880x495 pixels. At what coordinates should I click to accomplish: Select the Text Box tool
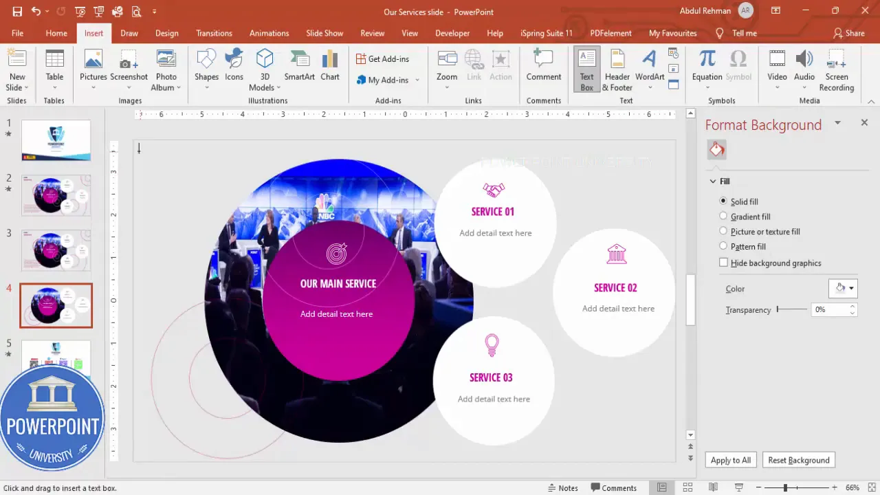pyautogui.click(x=586, y=69)
